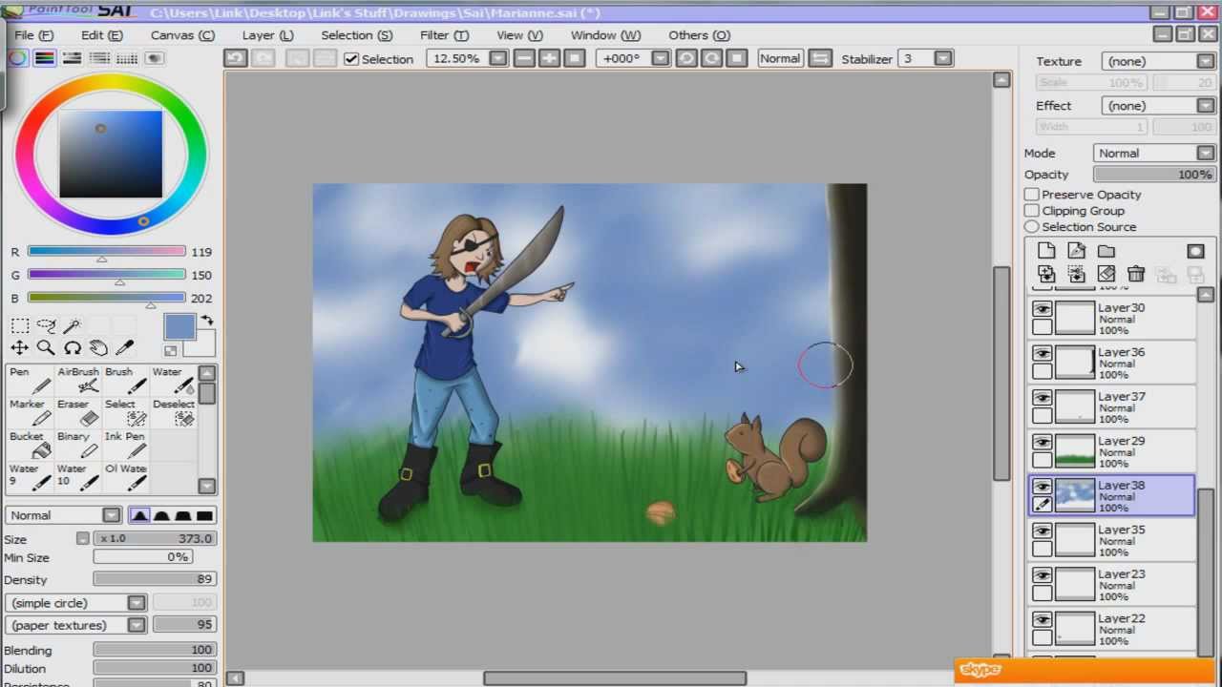Activate the rotate canvas tool
The image size is (1222, 687).
(73, 348)
